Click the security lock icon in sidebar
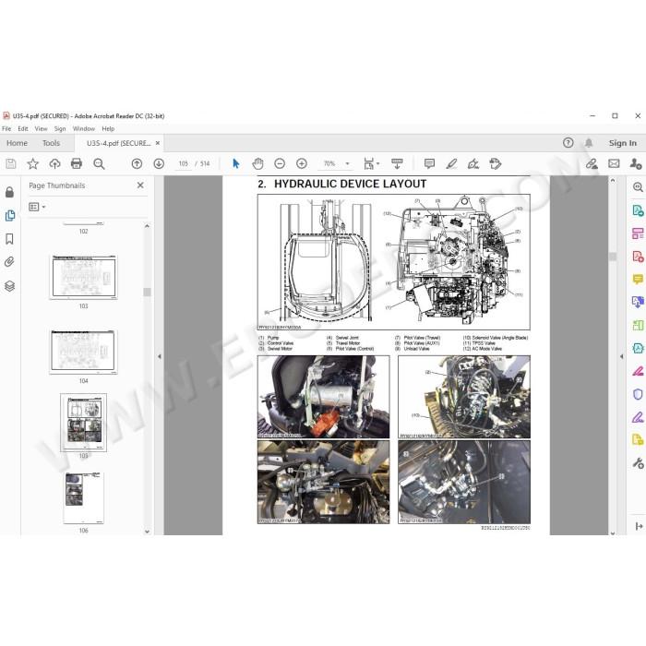Image resolution: width=646 pixels, height=646 pixels. [9, 192]
